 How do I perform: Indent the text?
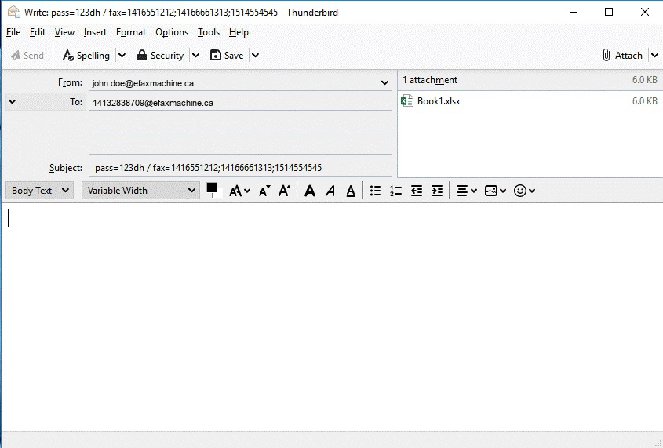[x=437, y=191]
